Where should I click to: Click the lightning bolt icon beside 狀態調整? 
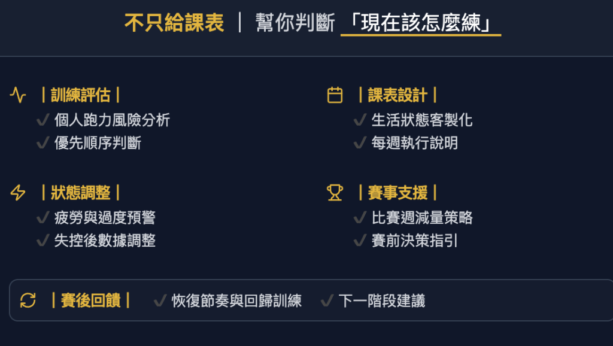pos(18,193)
